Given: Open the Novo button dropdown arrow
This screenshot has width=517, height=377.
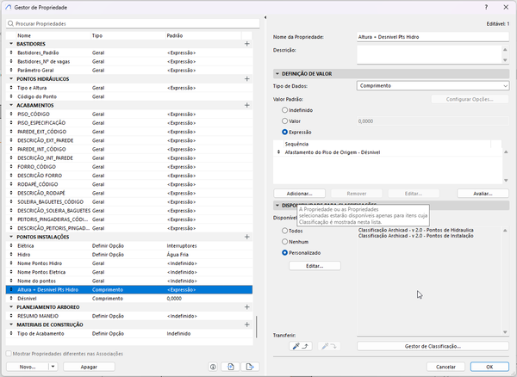Looking at the screenshot, I should click(x=53, y=367).
